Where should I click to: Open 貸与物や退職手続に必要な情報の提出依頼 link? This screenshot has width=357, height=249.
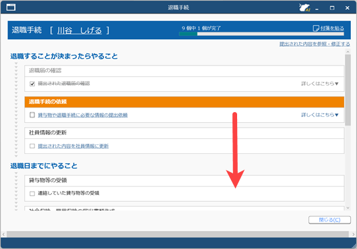83,115
